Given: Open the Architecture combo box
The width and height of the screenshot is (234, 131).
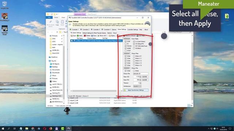Looking at the screenshot, I should (137, 86).
